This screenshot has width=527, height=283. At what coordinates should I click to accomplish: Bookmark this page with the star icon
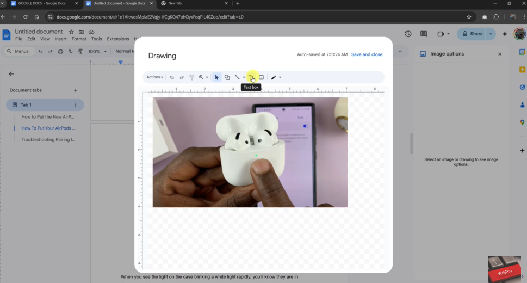[x=469, y=17]
